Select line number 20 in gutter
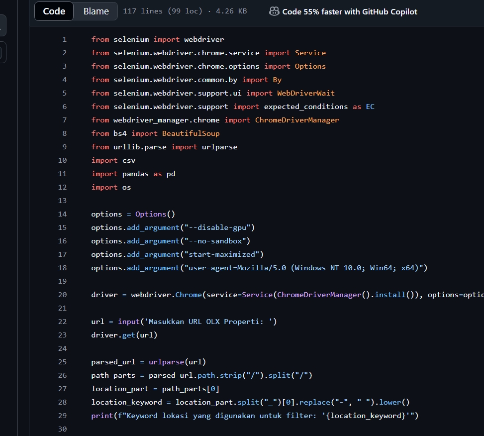 (62, 295)
